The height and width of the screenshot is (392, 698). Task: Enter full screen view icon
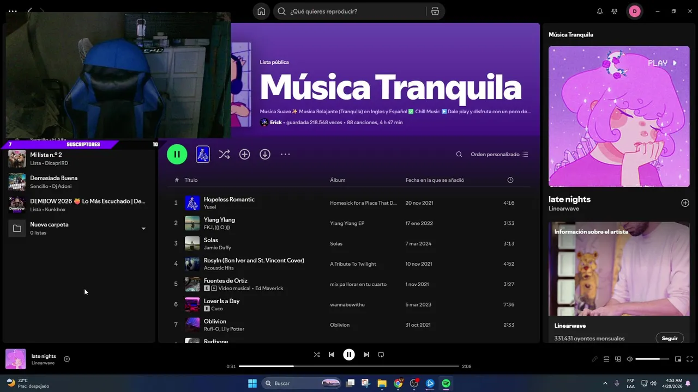690,359
